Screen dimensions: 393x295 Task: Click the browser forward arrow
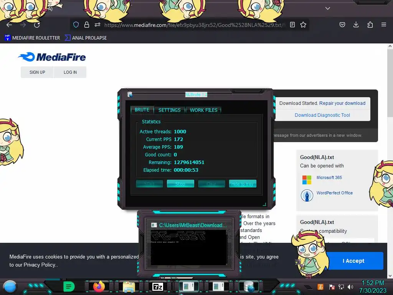pos(23,25)
